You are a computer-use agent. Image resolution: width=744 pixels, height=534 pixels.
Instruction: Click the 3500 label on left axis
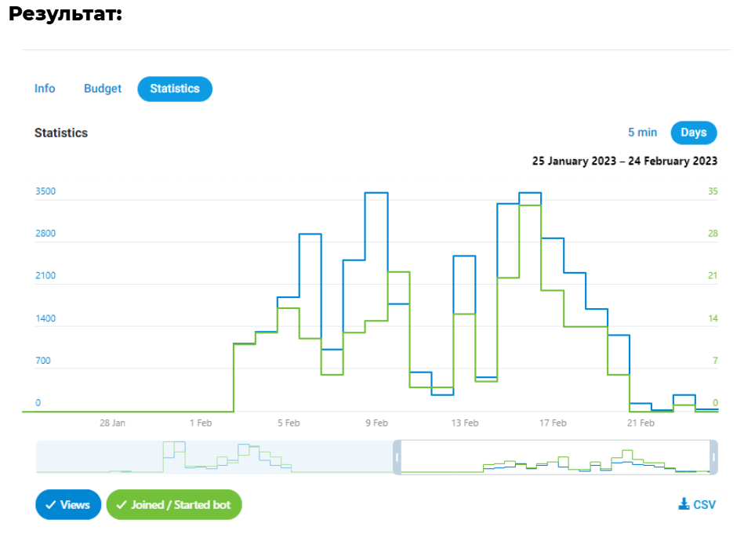click(45, 191)
